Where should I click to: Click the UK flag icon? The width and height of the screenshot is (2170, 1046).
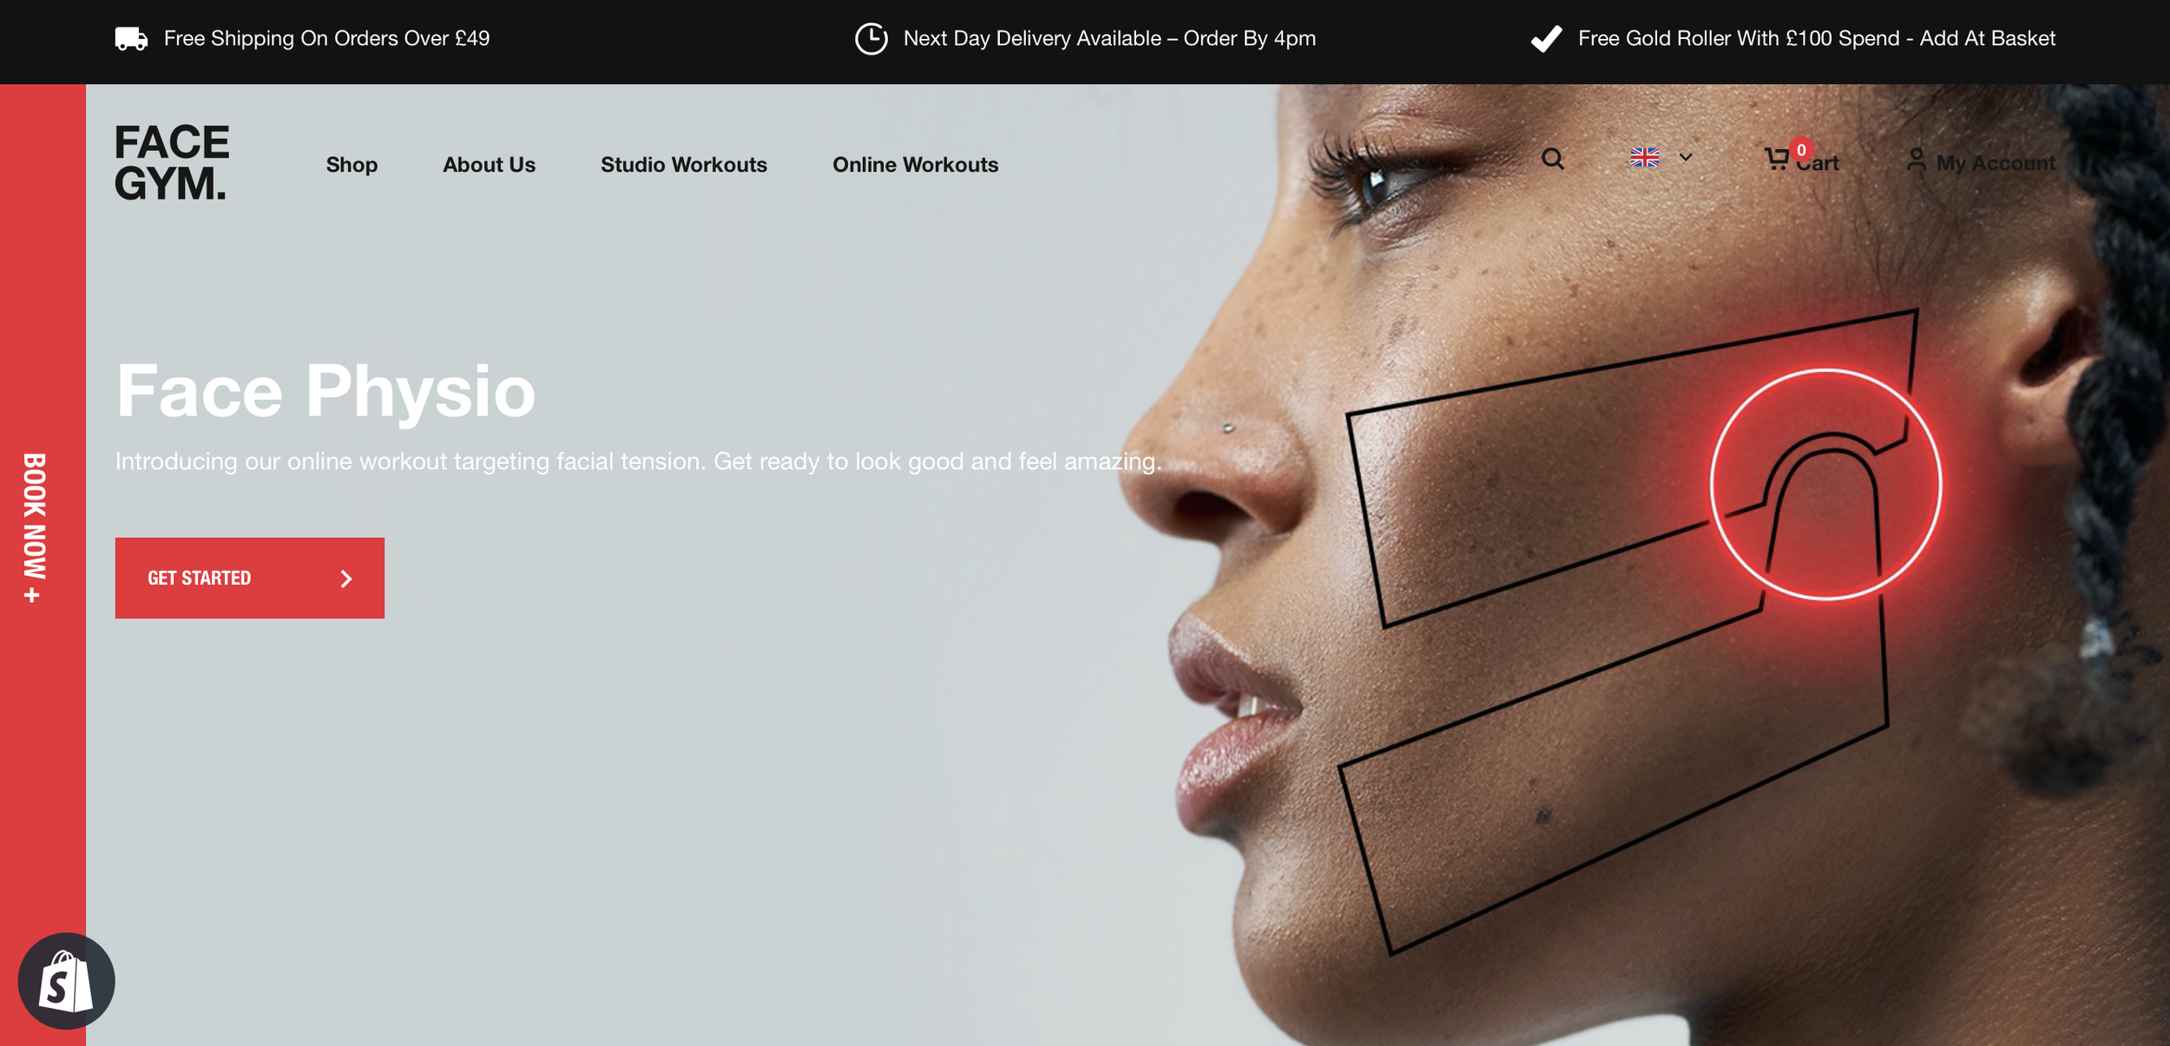[1644, 157]
